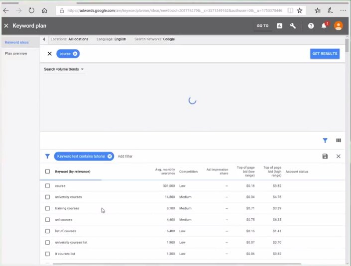Remove the Keyword text contains tutorial filter
351x266 pixels.
click(x=110, y=156)
